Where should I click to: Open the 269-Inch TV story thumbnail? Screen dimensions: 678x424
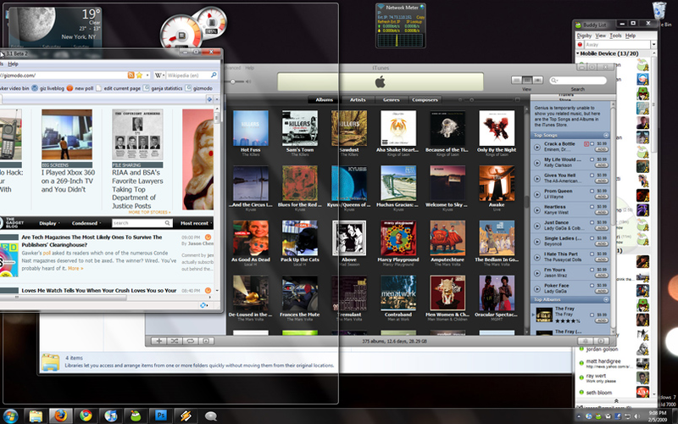(67, 135)
